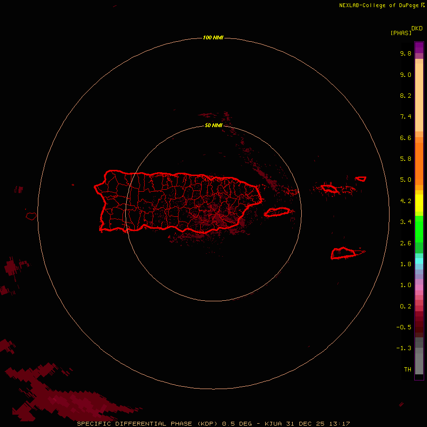The height and width of the screenshot is (427, 427).
Task: Click the (KDP) abbreviation in the caption
Action: tap(207, 424)
